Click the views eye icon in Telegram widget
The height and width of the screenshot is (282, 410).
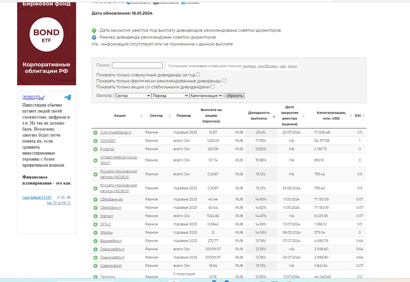[69, 197]
